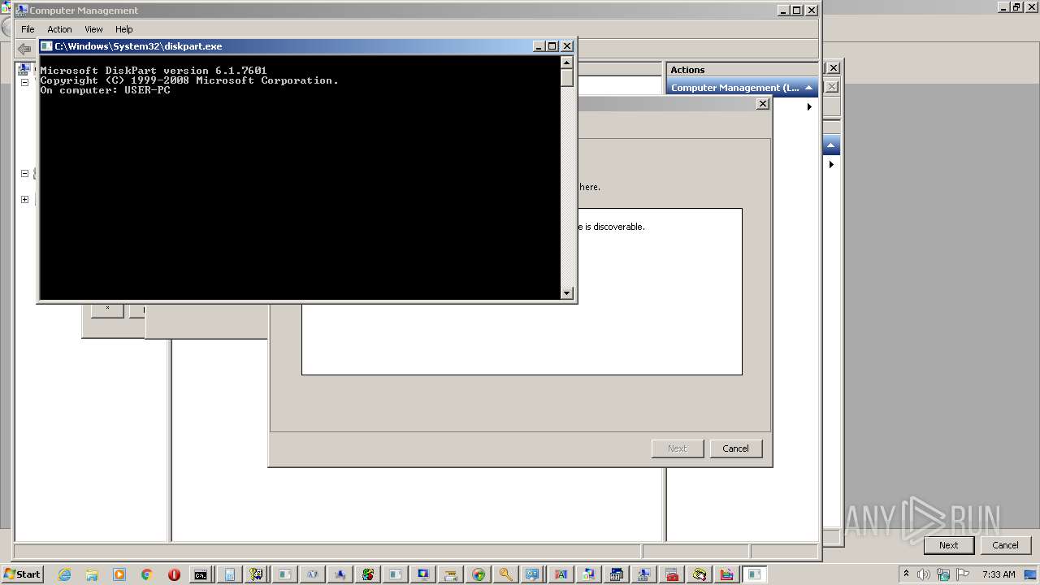Switch to the Calculator taskbar button
The image size is (1040, 585).
tap(229, 574)
